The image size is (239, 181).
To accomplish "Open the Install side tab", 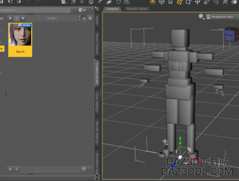I will [x=97, y=21].
